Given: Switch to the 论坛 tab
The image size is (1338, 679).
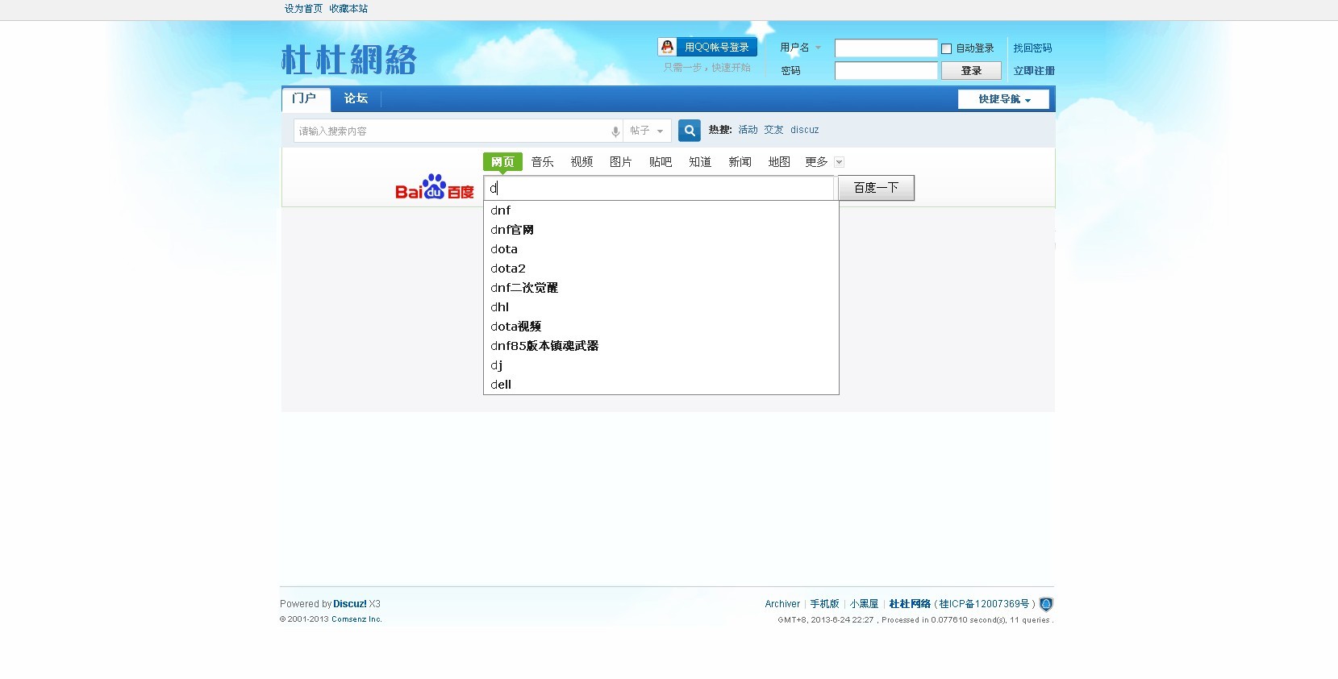Looking at the screenshot, I should pyautogui.click(x=356, y=98).
